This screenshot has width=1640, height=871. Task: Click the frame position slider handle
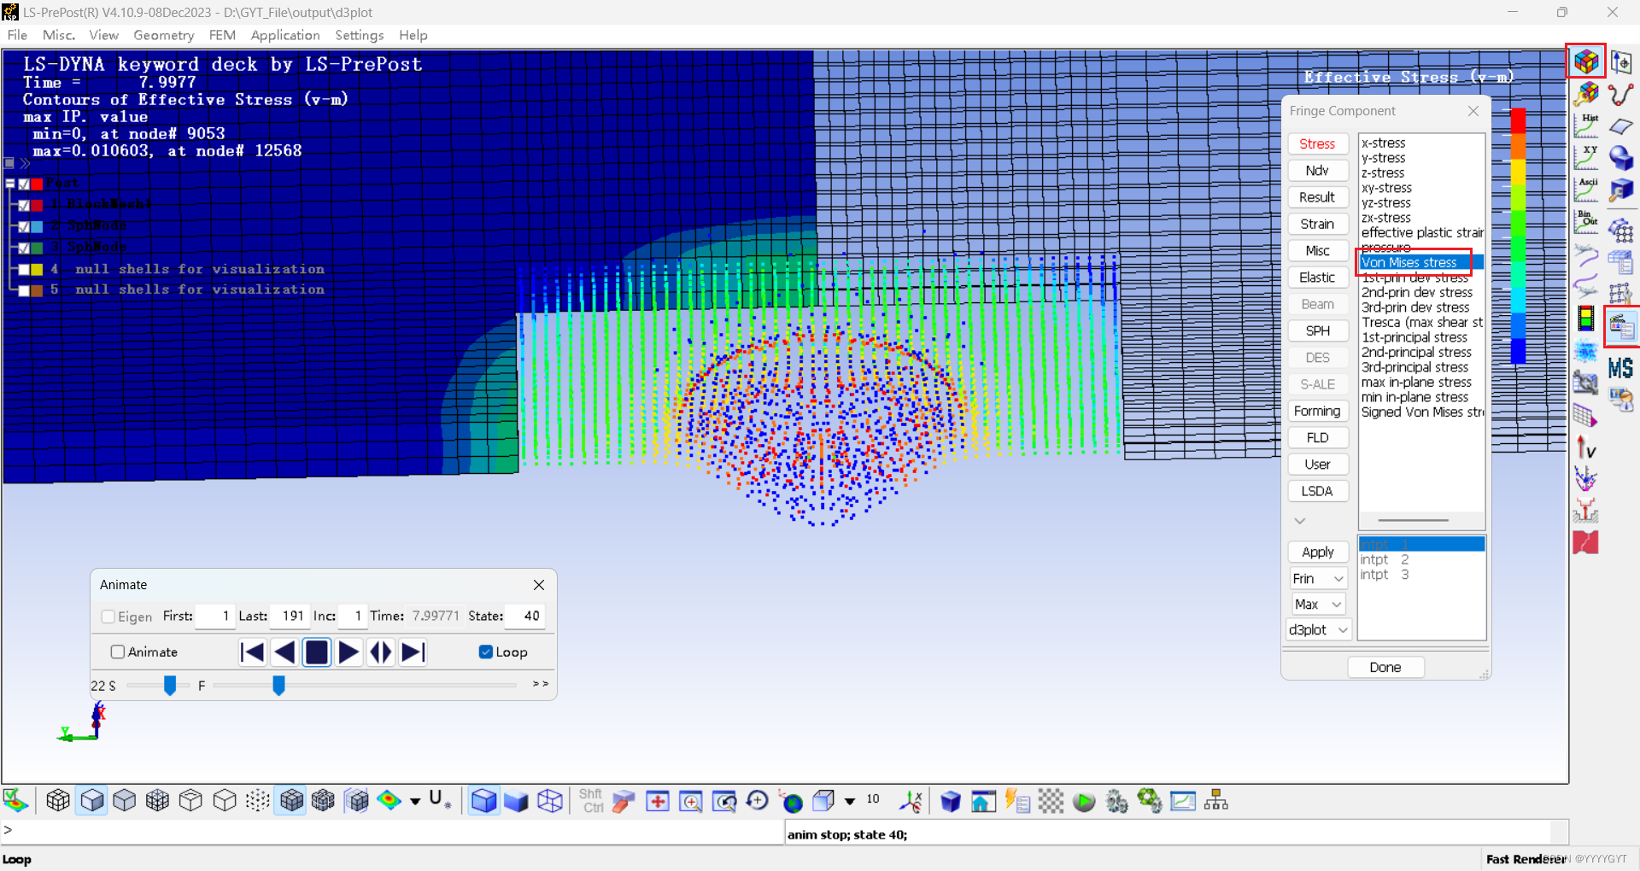coord(278,685)
